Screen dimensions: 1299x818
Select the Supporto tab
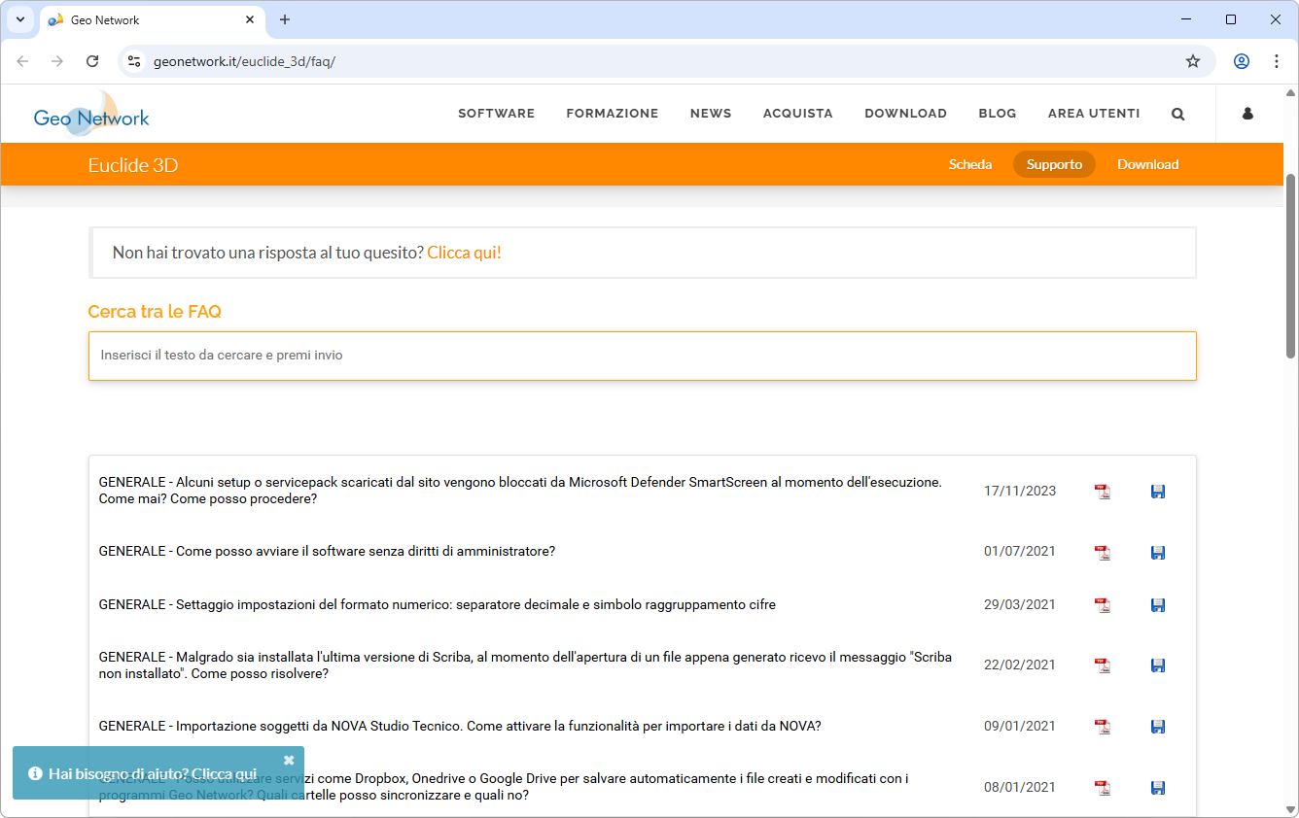tap(1054, 165)
